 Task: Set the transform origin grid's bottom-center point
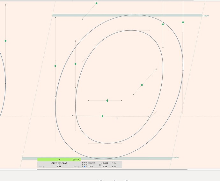(x=85, y=167)
